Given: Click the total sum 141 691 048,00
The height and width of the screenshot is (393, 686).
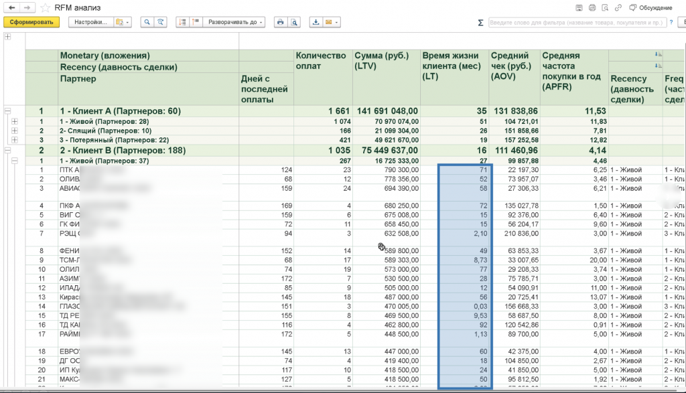Looking at the screenshot, I should [x=387, y=111].
